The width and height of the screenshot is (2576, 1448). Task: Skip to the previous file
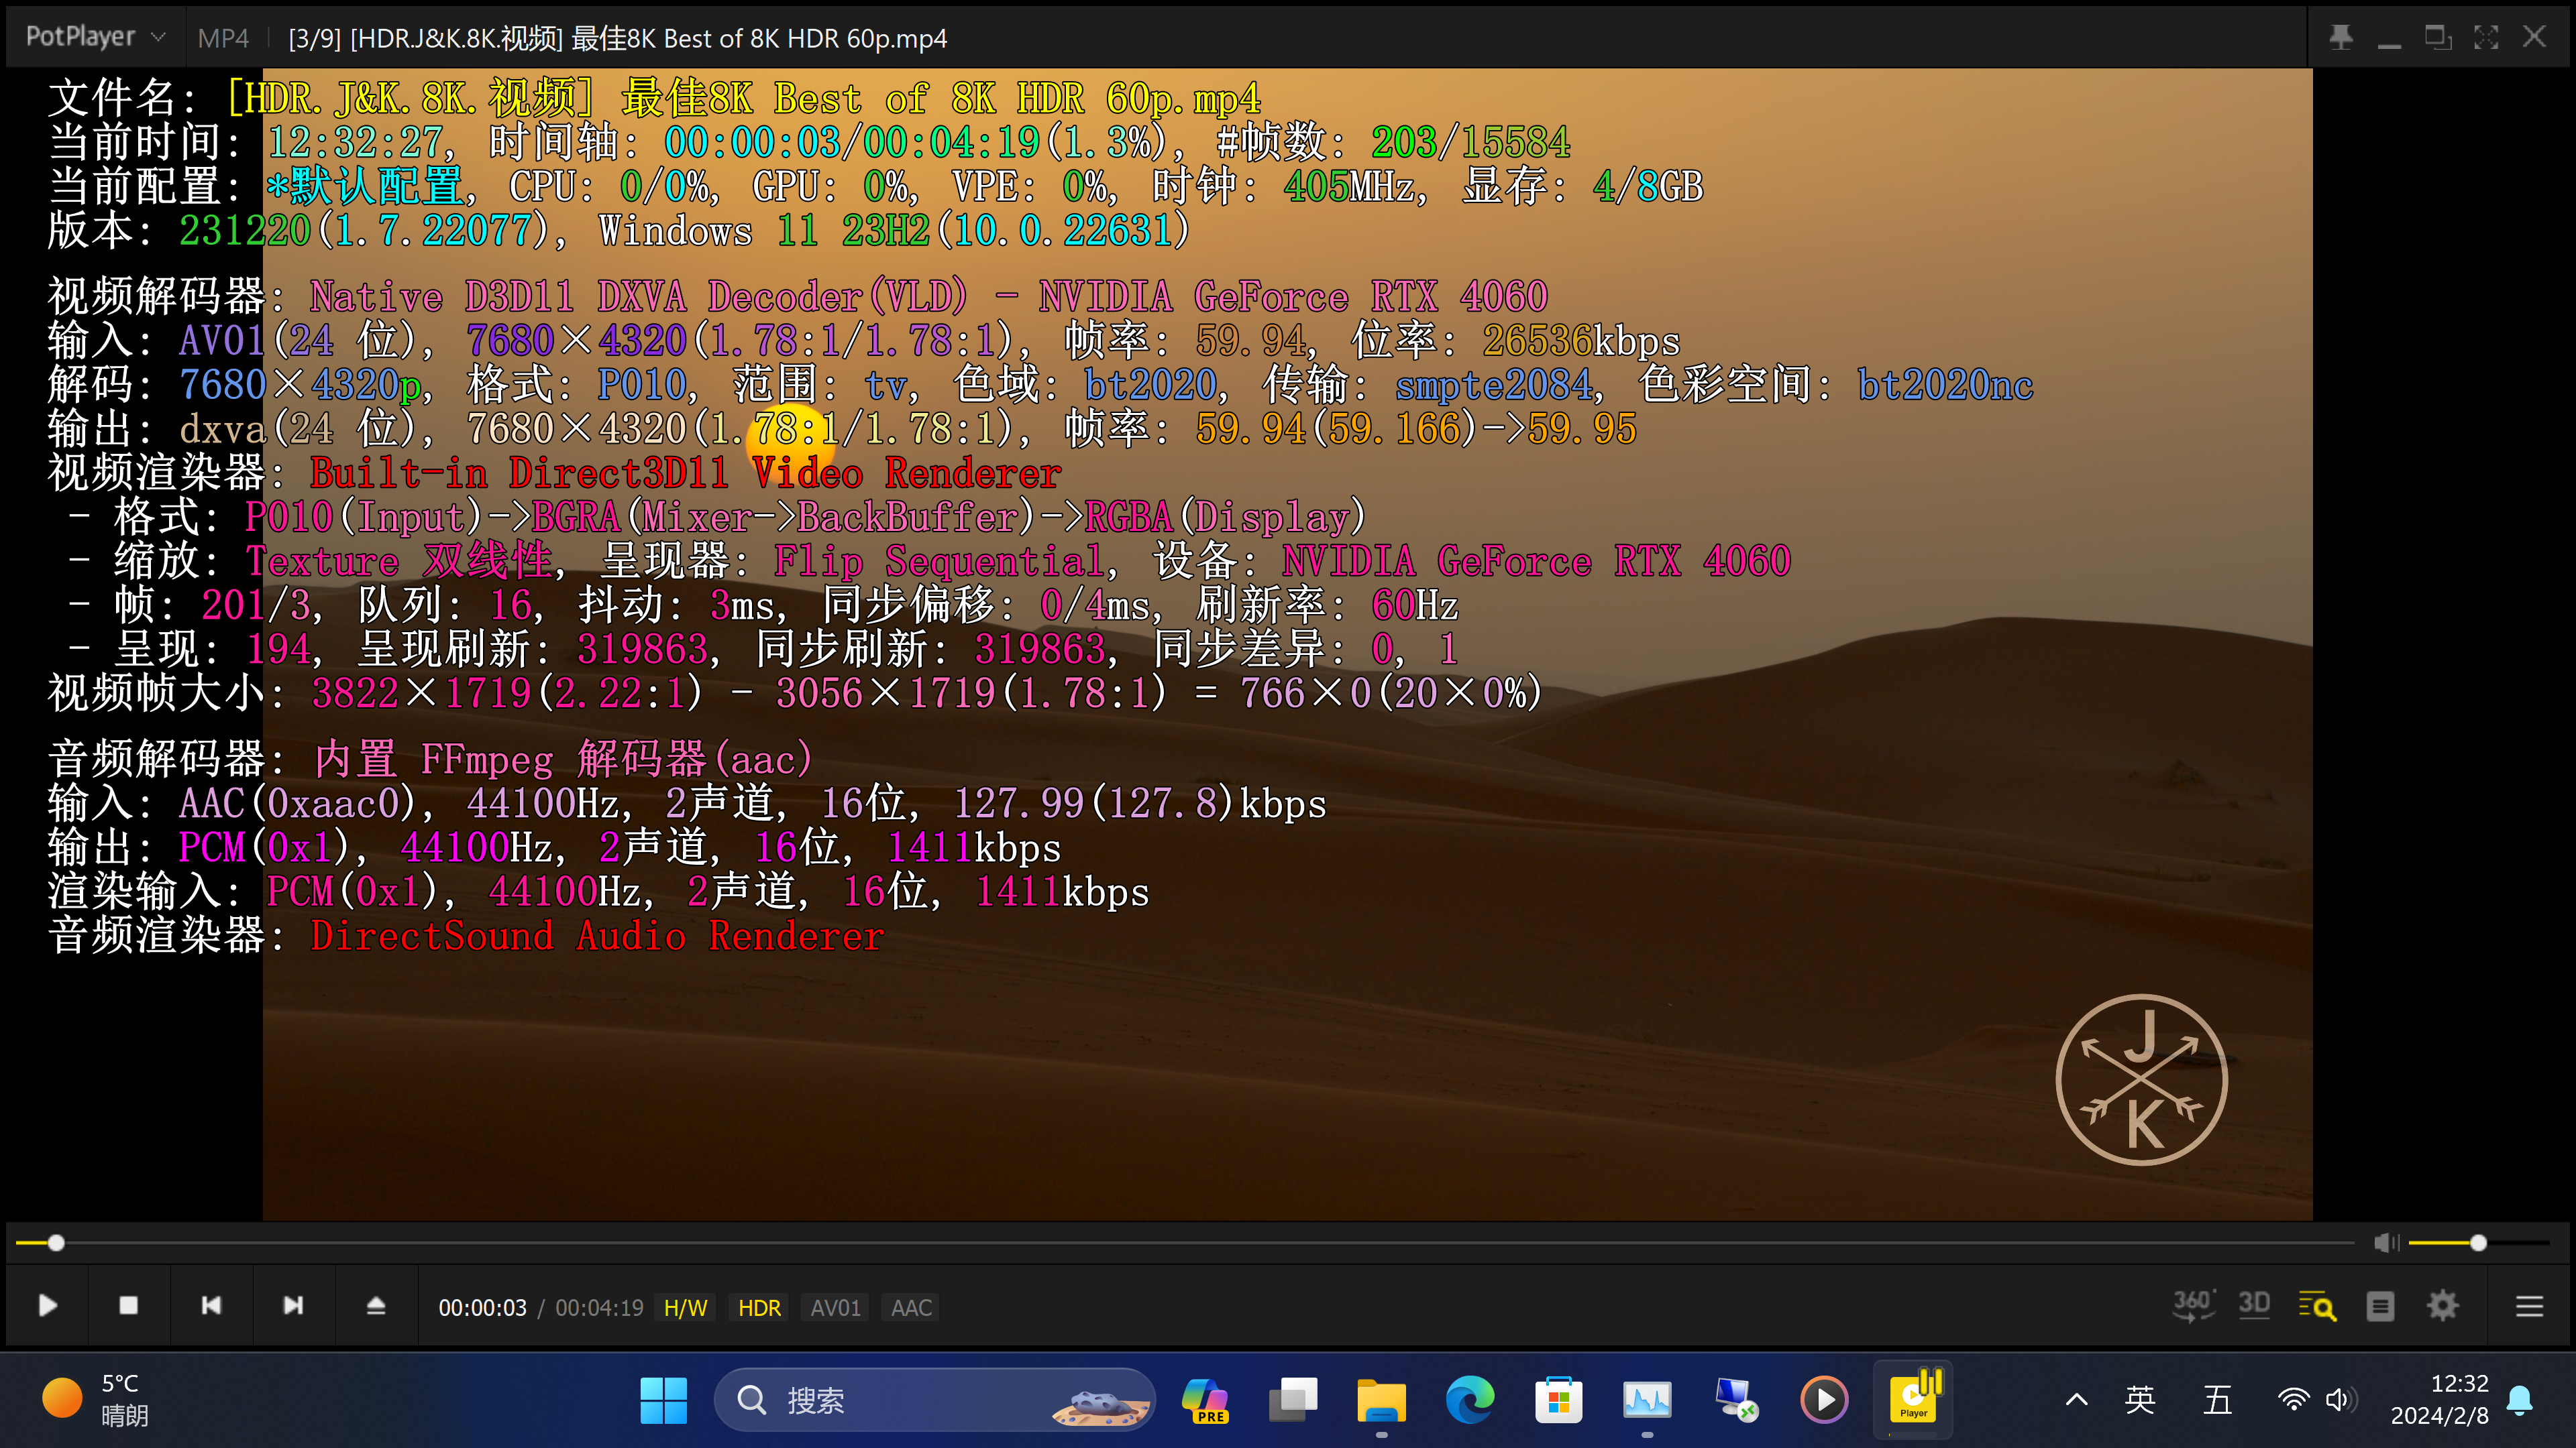tap(211, 1305)
